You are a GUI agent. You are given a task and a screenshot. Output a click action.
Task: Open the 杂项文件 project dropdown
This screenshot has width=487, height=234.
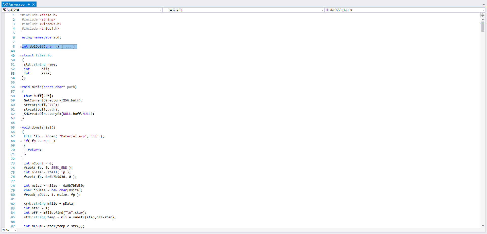click(x=161, y=10)
